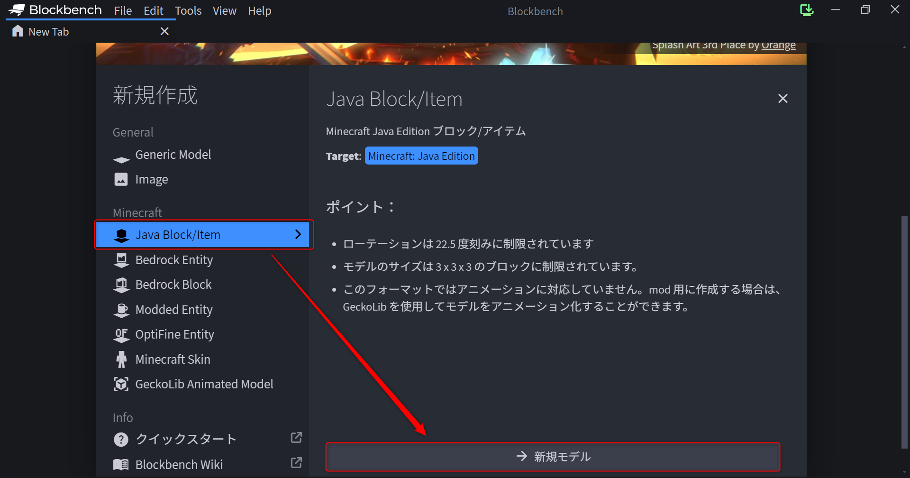Open the View menu
Viewport: 910px width, 478px height.
[x=224, y=10]
